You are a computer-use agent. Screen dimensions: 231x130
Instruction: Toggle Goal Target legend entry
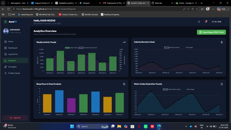click(x=187, y=48)
